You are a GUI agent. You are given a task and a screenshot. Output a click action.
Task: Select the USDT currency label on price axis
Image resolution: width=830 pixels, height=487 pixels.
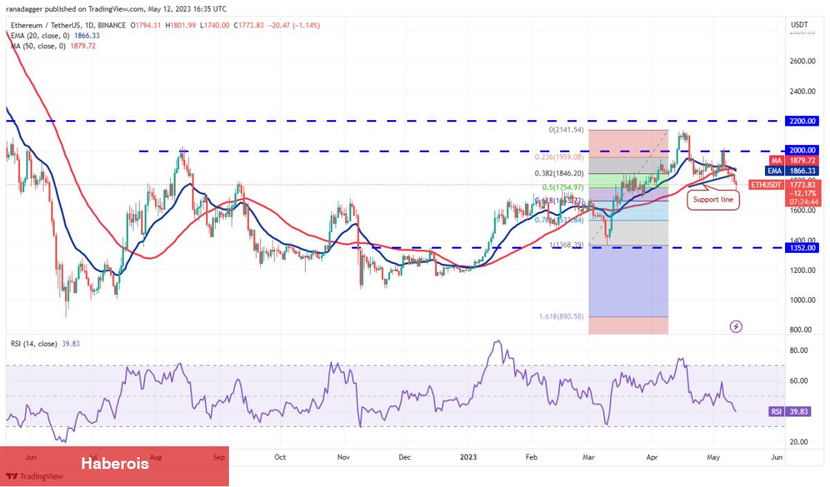point(799,25)
